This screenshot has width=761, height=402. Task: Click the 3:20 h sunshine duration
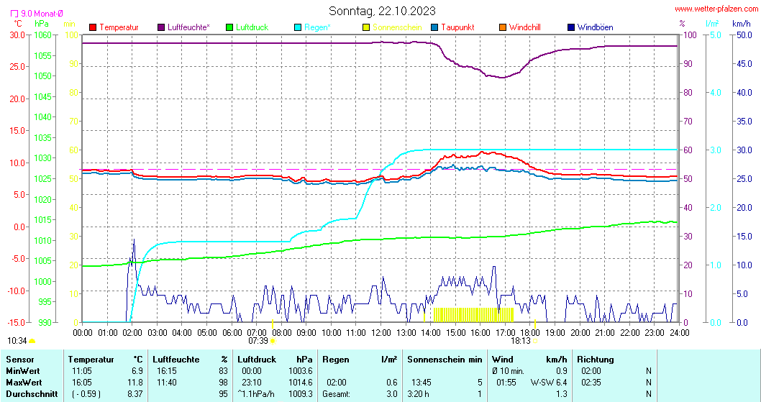point(419,394)
